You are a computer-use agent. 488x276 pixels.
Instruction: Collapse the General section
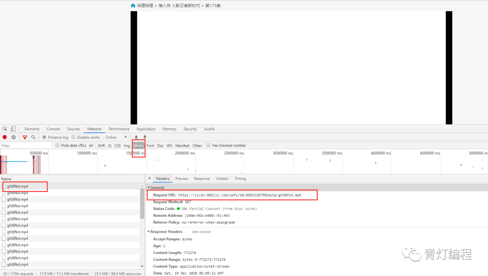tap(149, 187)
